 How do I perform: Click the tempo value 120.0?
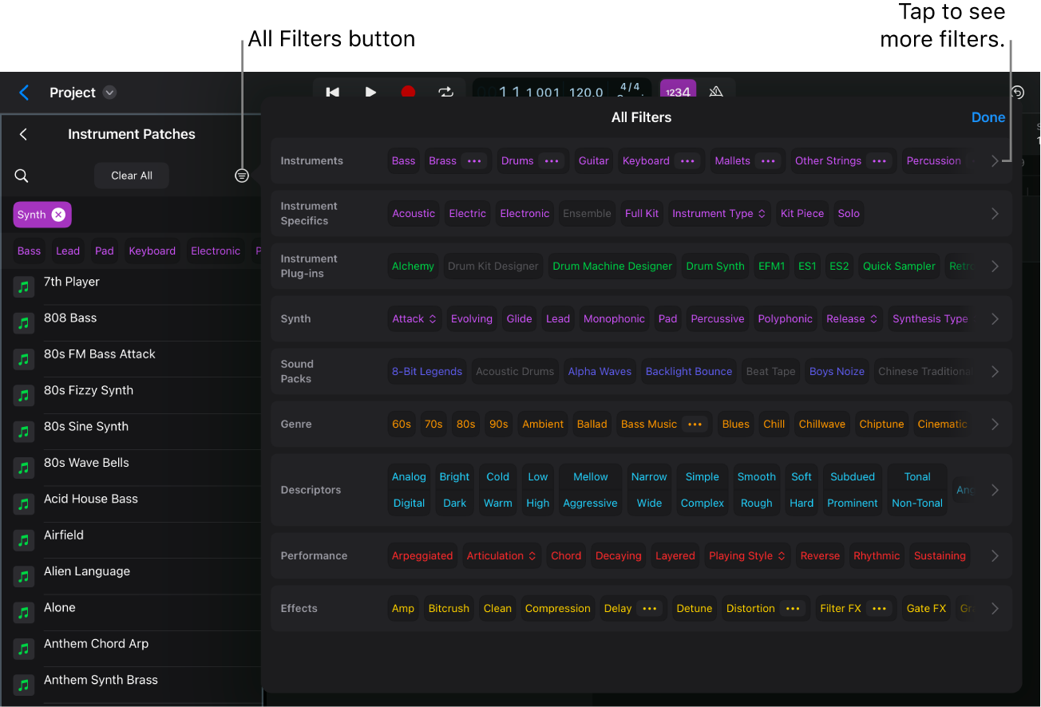tap(585, 93)
